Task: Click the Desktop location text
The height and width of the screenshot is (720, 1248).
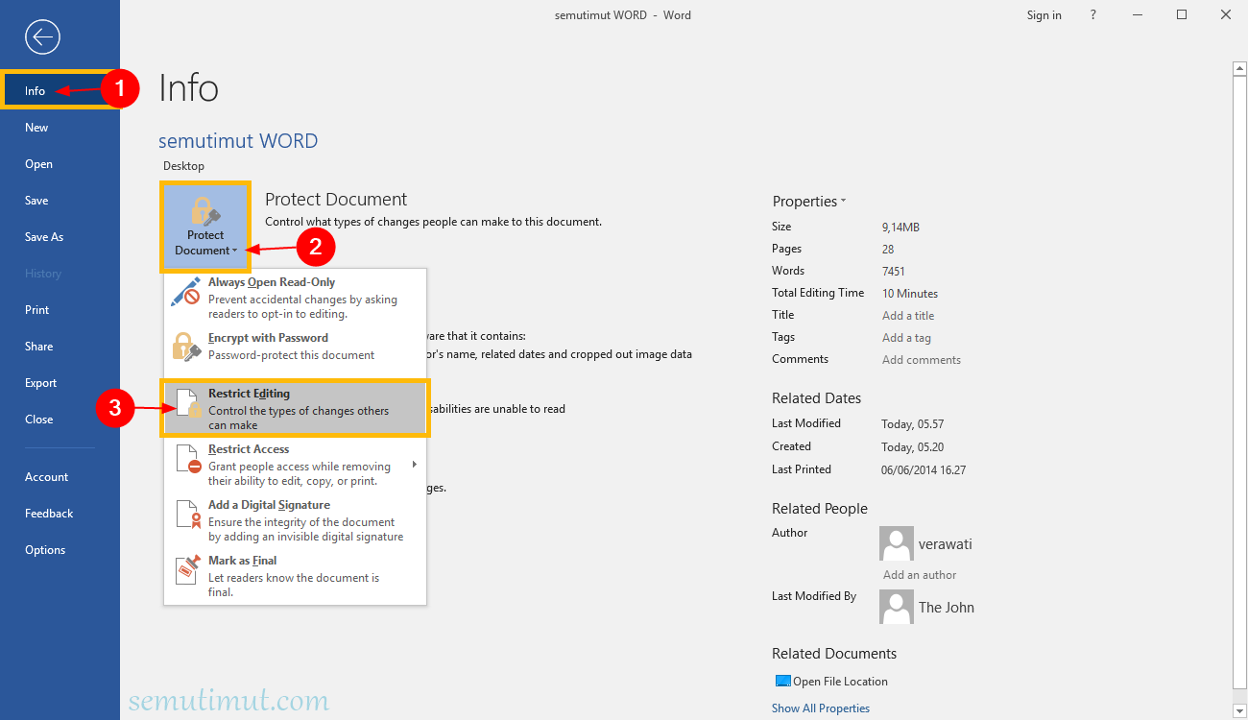Action: coord(183,166)
